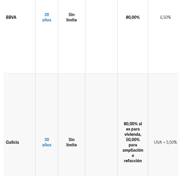
Task: Select the "UVA + 5,50%" rate value
Action: point(166,142)
